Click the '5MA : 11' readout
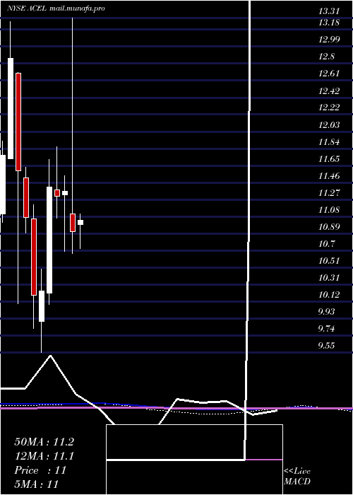The width and height of the screenshot is (353, 495). click(x=37, y=484)
